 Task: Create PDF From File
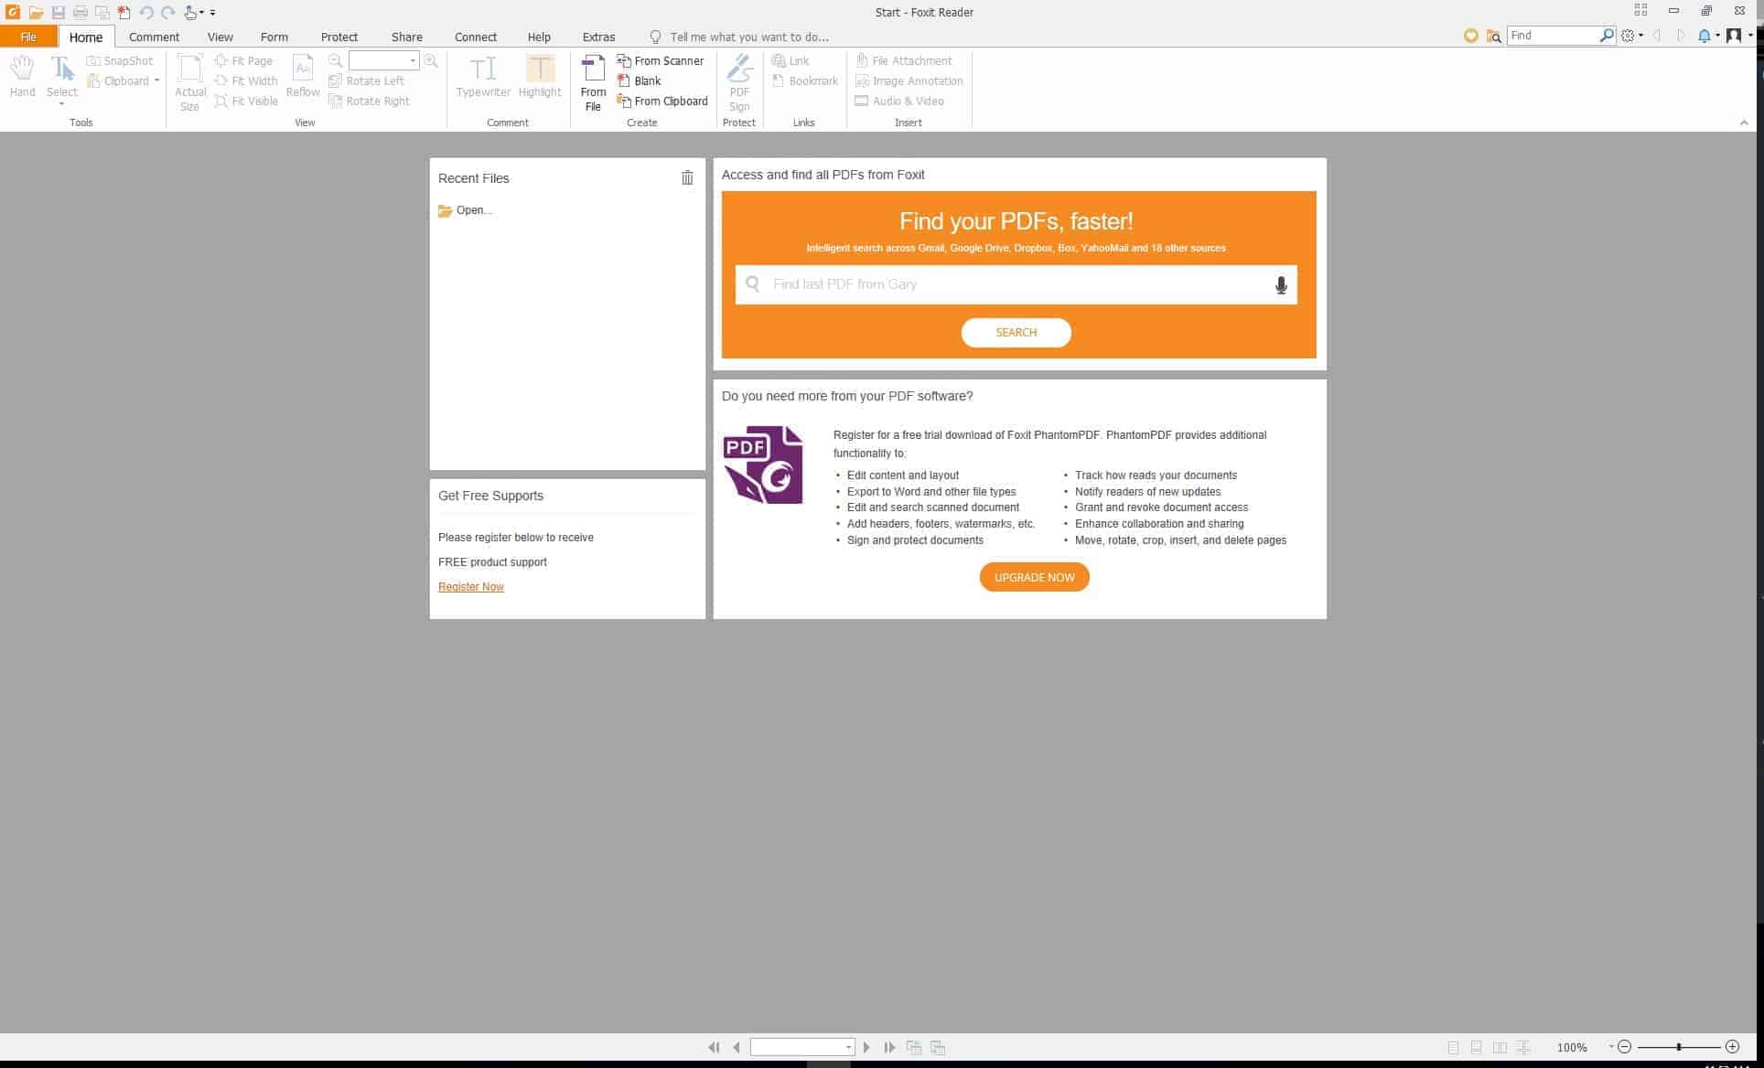coord(593,82)
